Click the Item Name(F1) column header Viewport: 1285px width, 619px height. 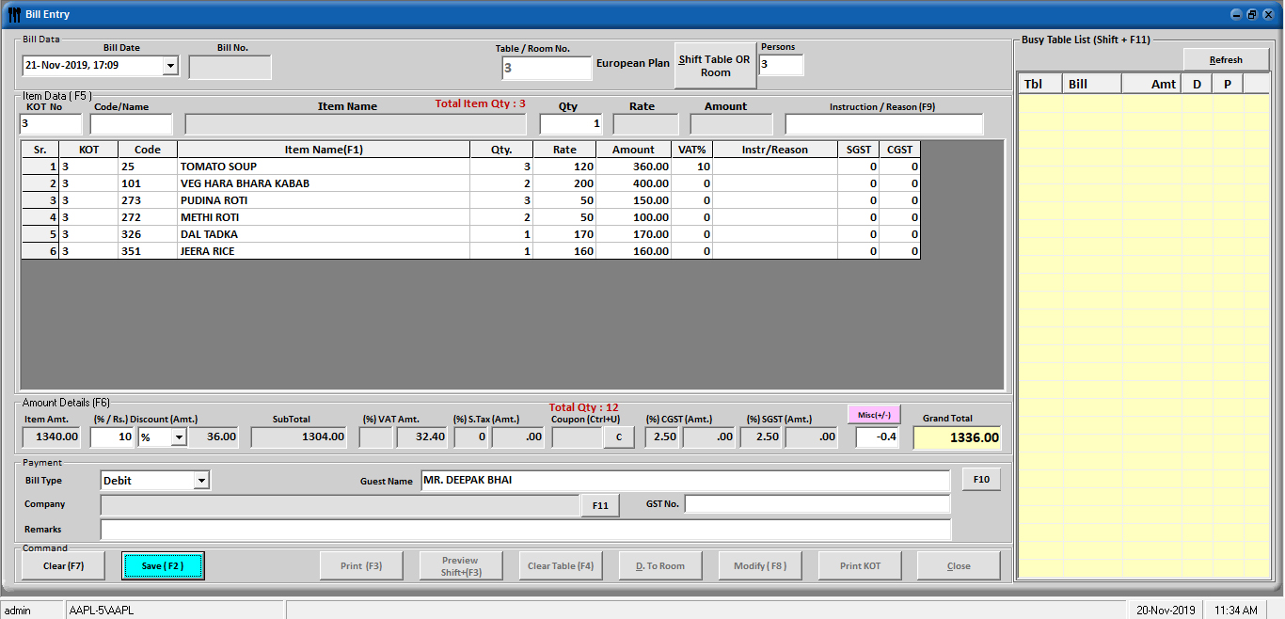(324, 150)
